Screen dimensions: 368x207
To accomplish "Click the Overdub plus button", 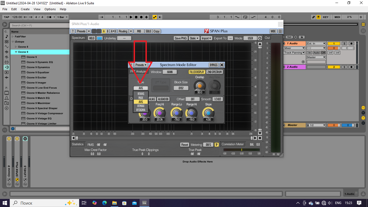I will [146, 17].
